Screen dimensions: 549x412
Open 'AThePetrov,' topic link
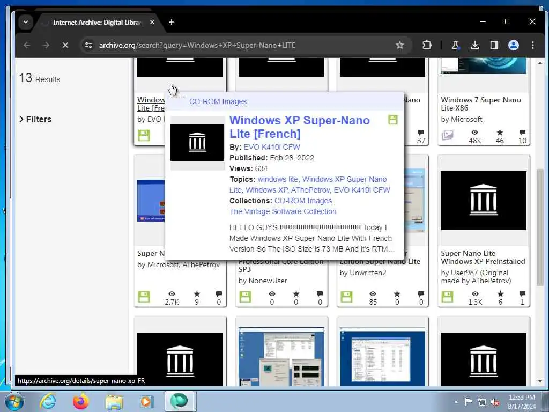click(310, 190)
